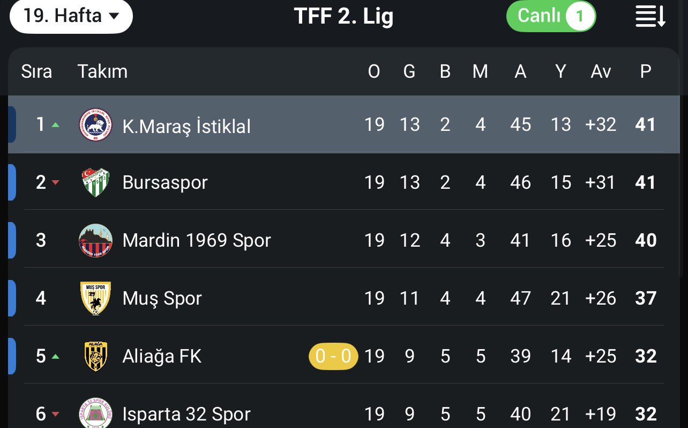Select the Takım column header
Image resolution: width=688 pixels, height=428 pixels.
[102, 71]
